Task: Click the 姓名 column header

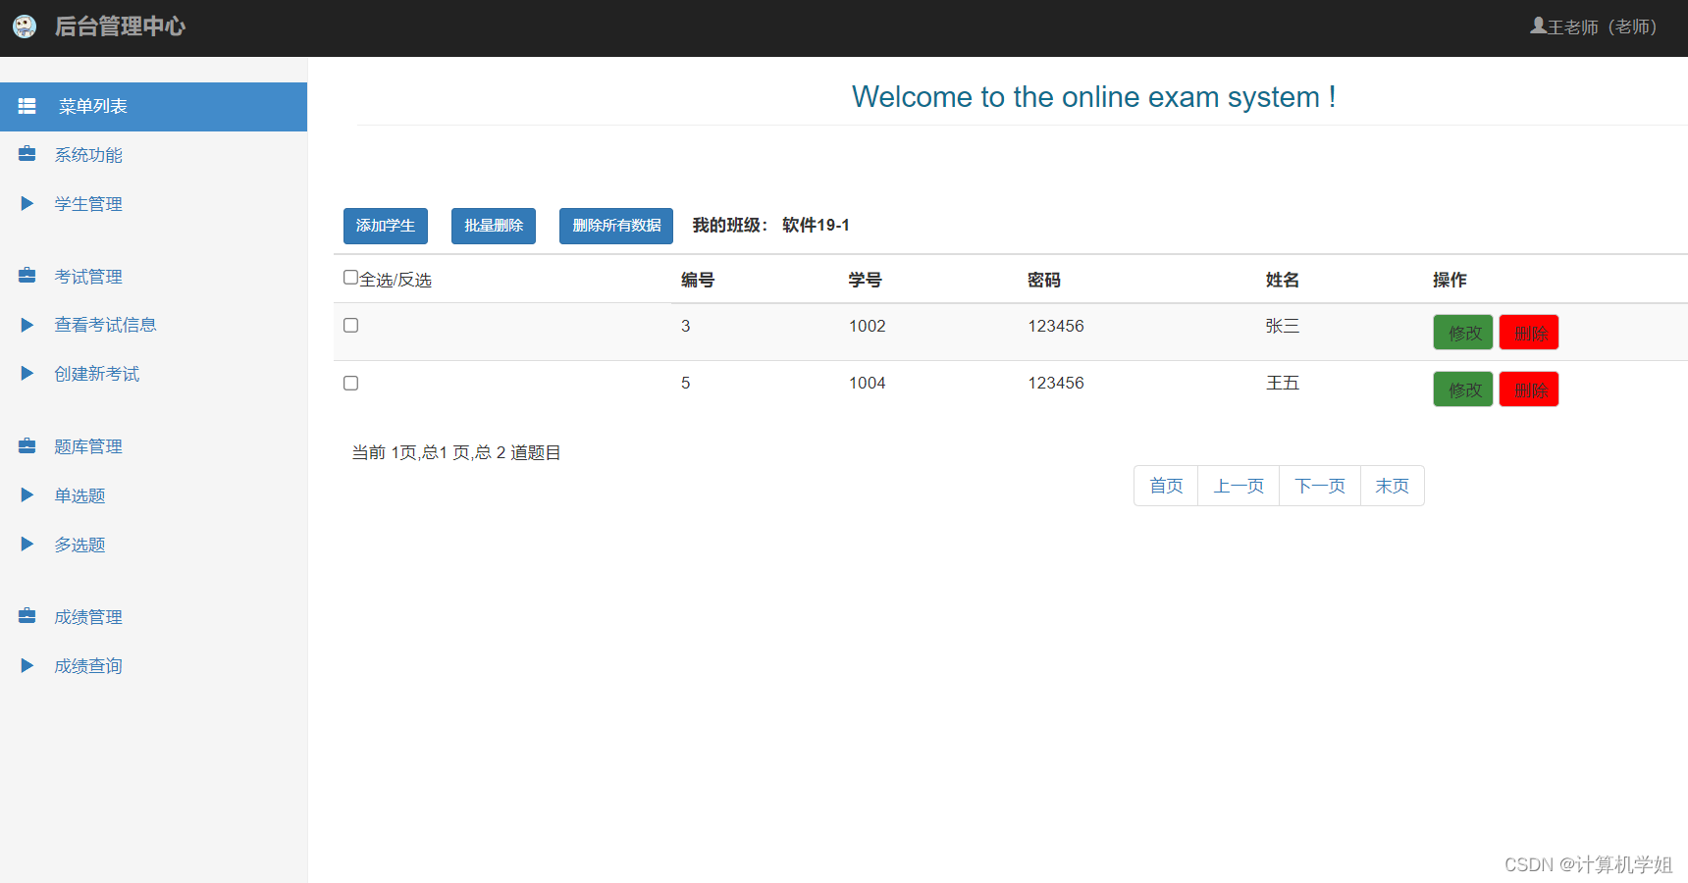Action: click(1283, 280)
